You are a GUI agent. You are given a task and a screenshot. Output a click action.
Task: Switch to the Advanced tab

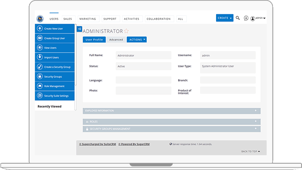(x=116, y=39)
